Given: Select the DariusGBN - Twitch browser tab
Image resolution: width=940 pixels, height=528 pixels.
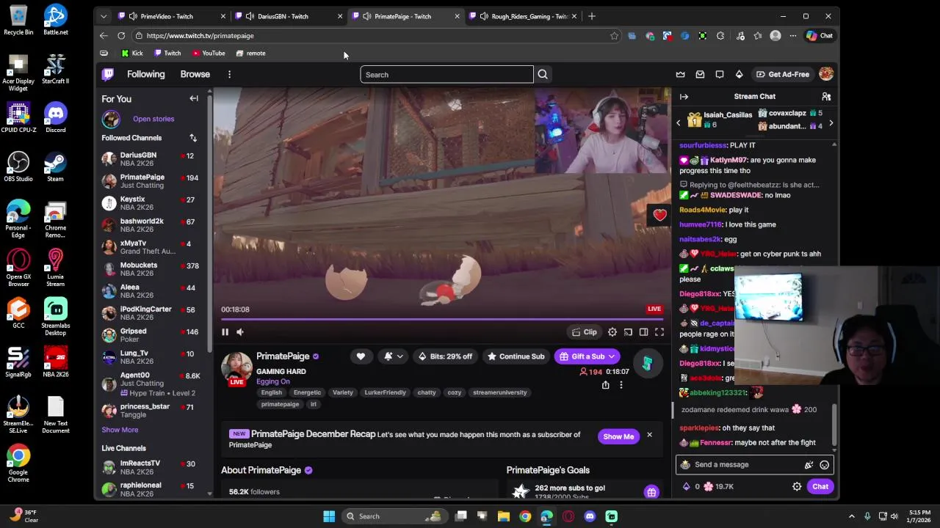Looking at the screenshot, I should [x=288, y=16].
